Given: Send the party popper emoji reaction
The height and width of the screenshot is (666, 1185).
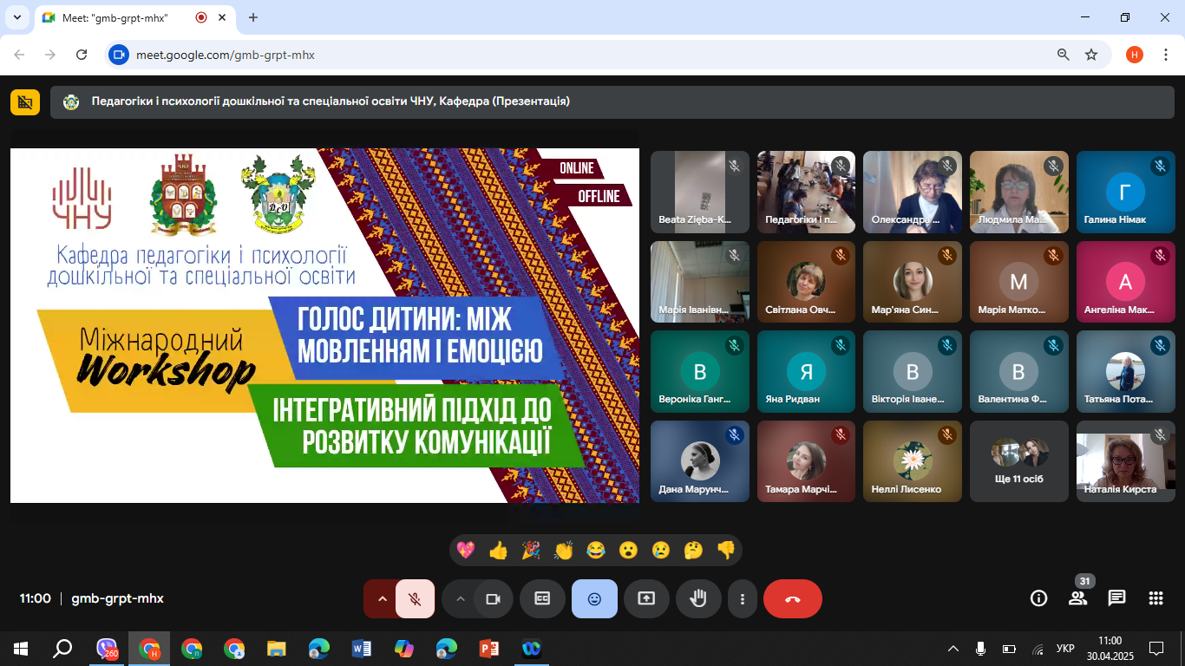Looking at the screenshot, I should coord(530,550).
